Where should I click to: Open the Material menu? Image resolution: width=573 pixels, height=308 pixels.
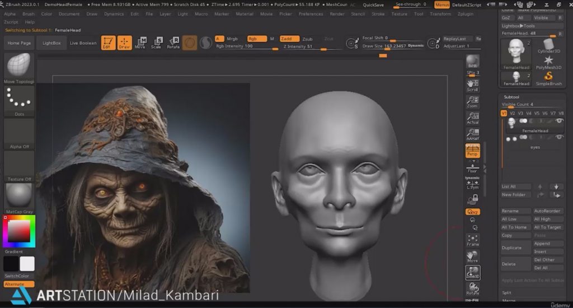[245, 14]
